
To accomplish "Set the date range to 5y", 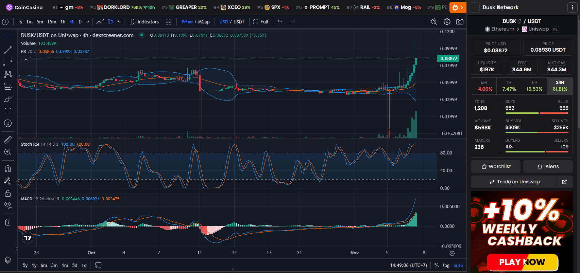I will pyautogui.click(x=25, y=265).
